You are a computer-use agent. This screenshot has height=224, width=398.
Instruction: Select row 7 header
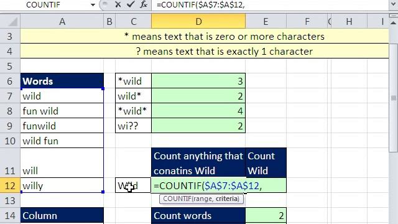pyautogui.click(x=10, y=96)
